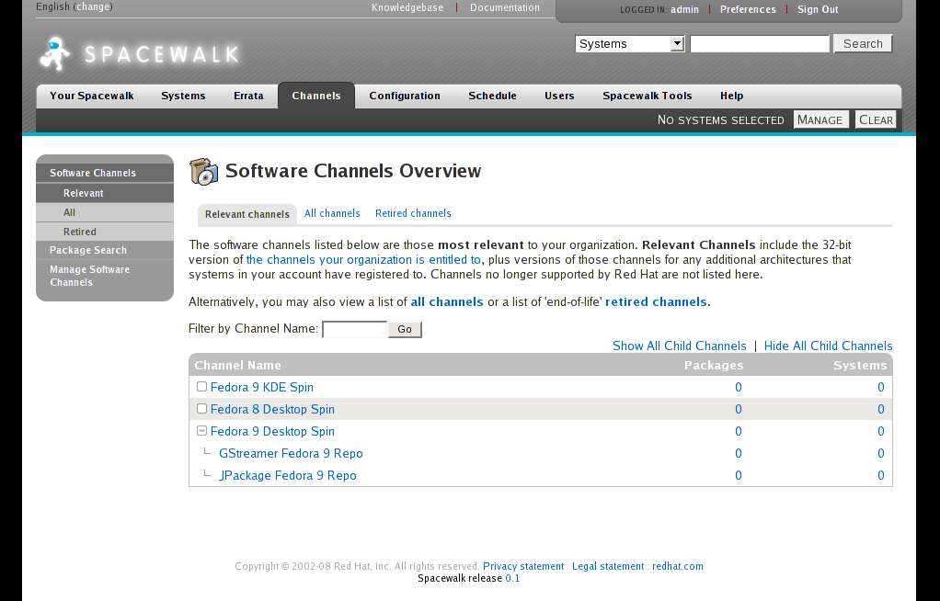This screenshot has width=940, height=601.
Task: Go to the Users tab
Action: tap(559, 96)
